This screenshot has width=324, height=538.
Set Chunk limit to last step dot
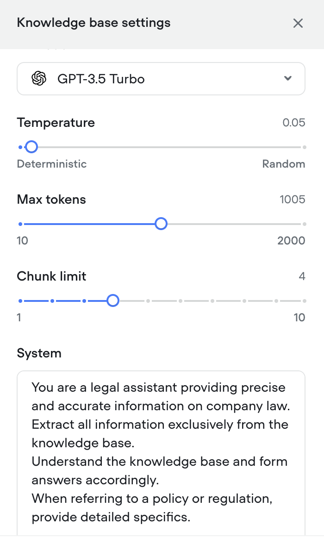pos(304,301)
